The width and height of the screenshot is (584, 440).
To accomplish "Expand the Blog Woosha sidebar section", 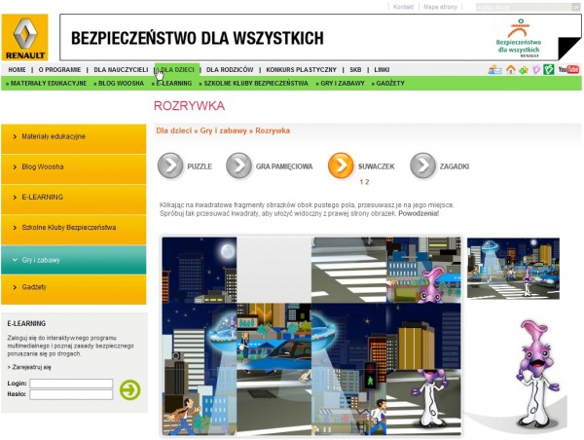I will pos(73,166).
